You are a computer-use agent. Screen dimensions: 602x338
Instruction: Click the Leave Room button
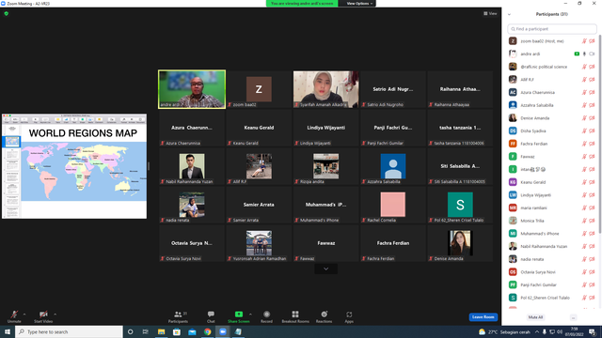pos(483,317)
